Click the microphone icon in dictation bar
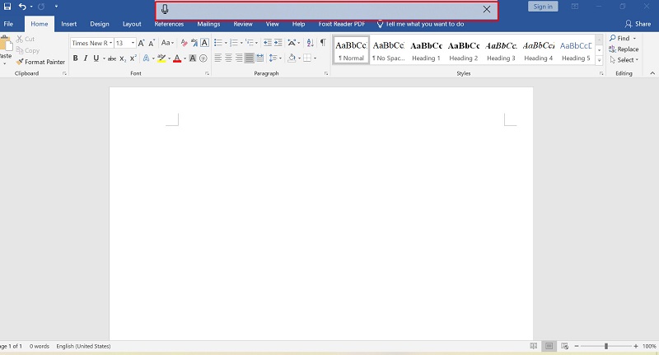 (165, 9)
